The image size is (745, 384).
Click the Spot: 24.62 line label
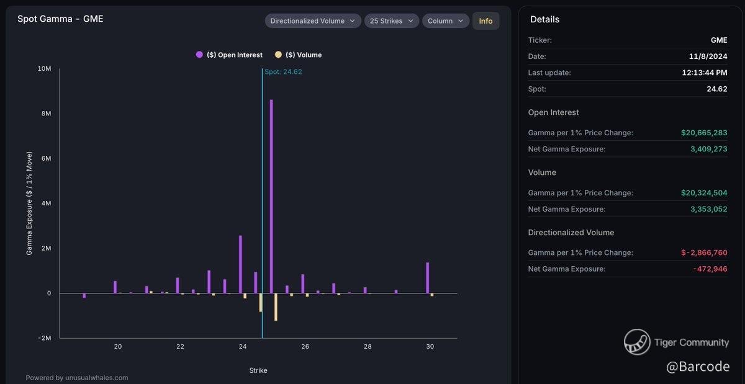283,72
